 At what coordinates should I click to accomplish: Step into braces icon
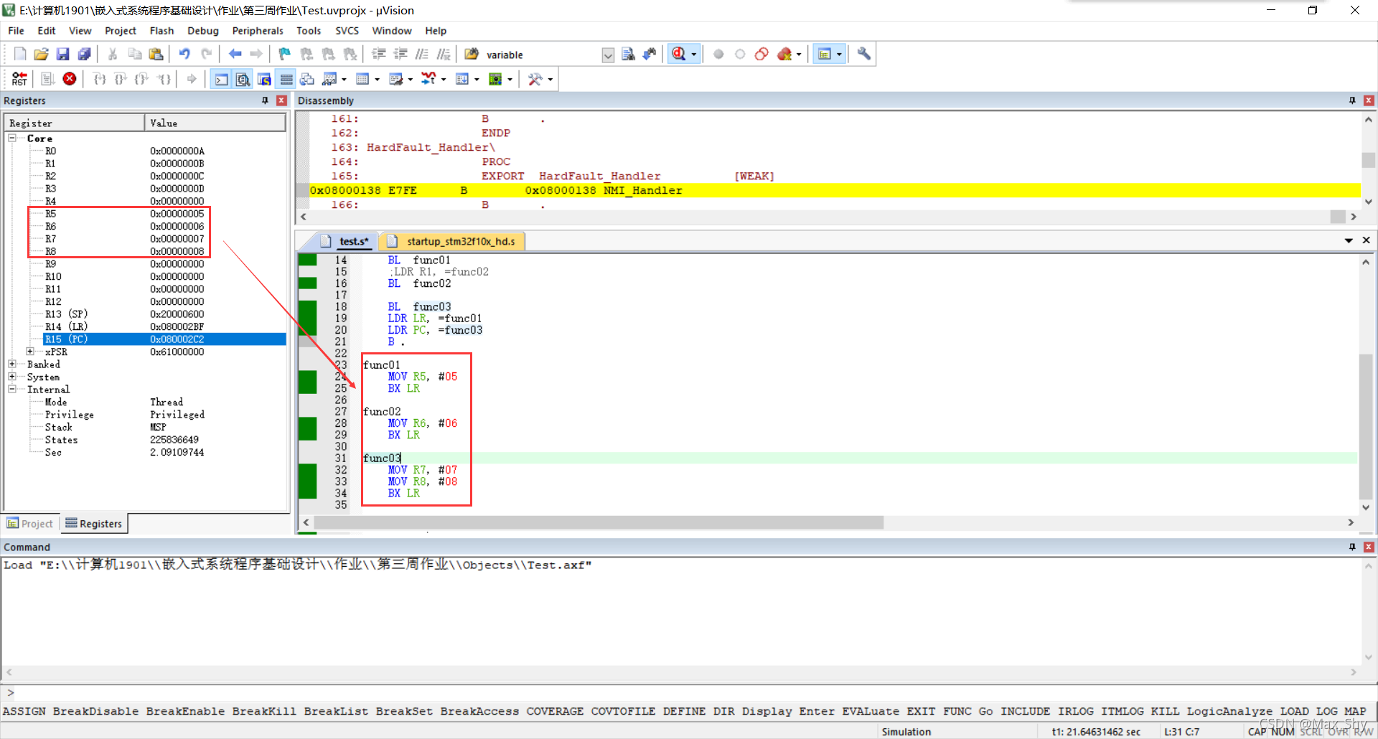(100, 79)
